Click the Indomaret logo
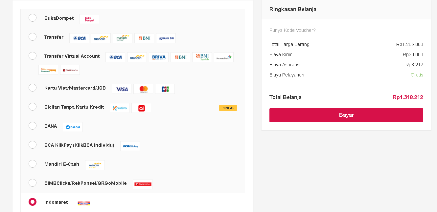 coord(84,203)
